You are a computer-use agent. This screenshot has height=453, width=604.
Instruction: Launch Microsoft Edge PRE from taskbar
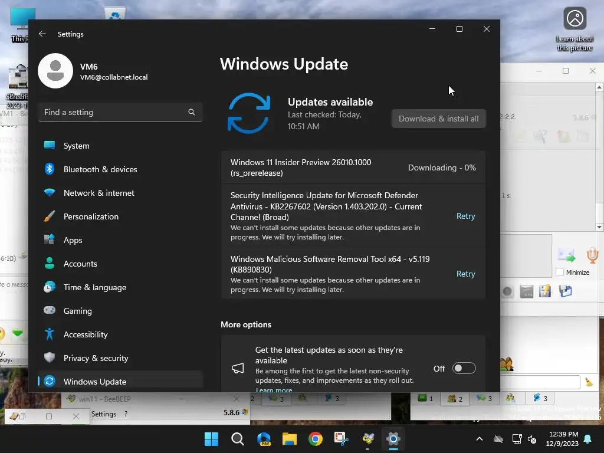pyautogui.click(x=264, y=439)
